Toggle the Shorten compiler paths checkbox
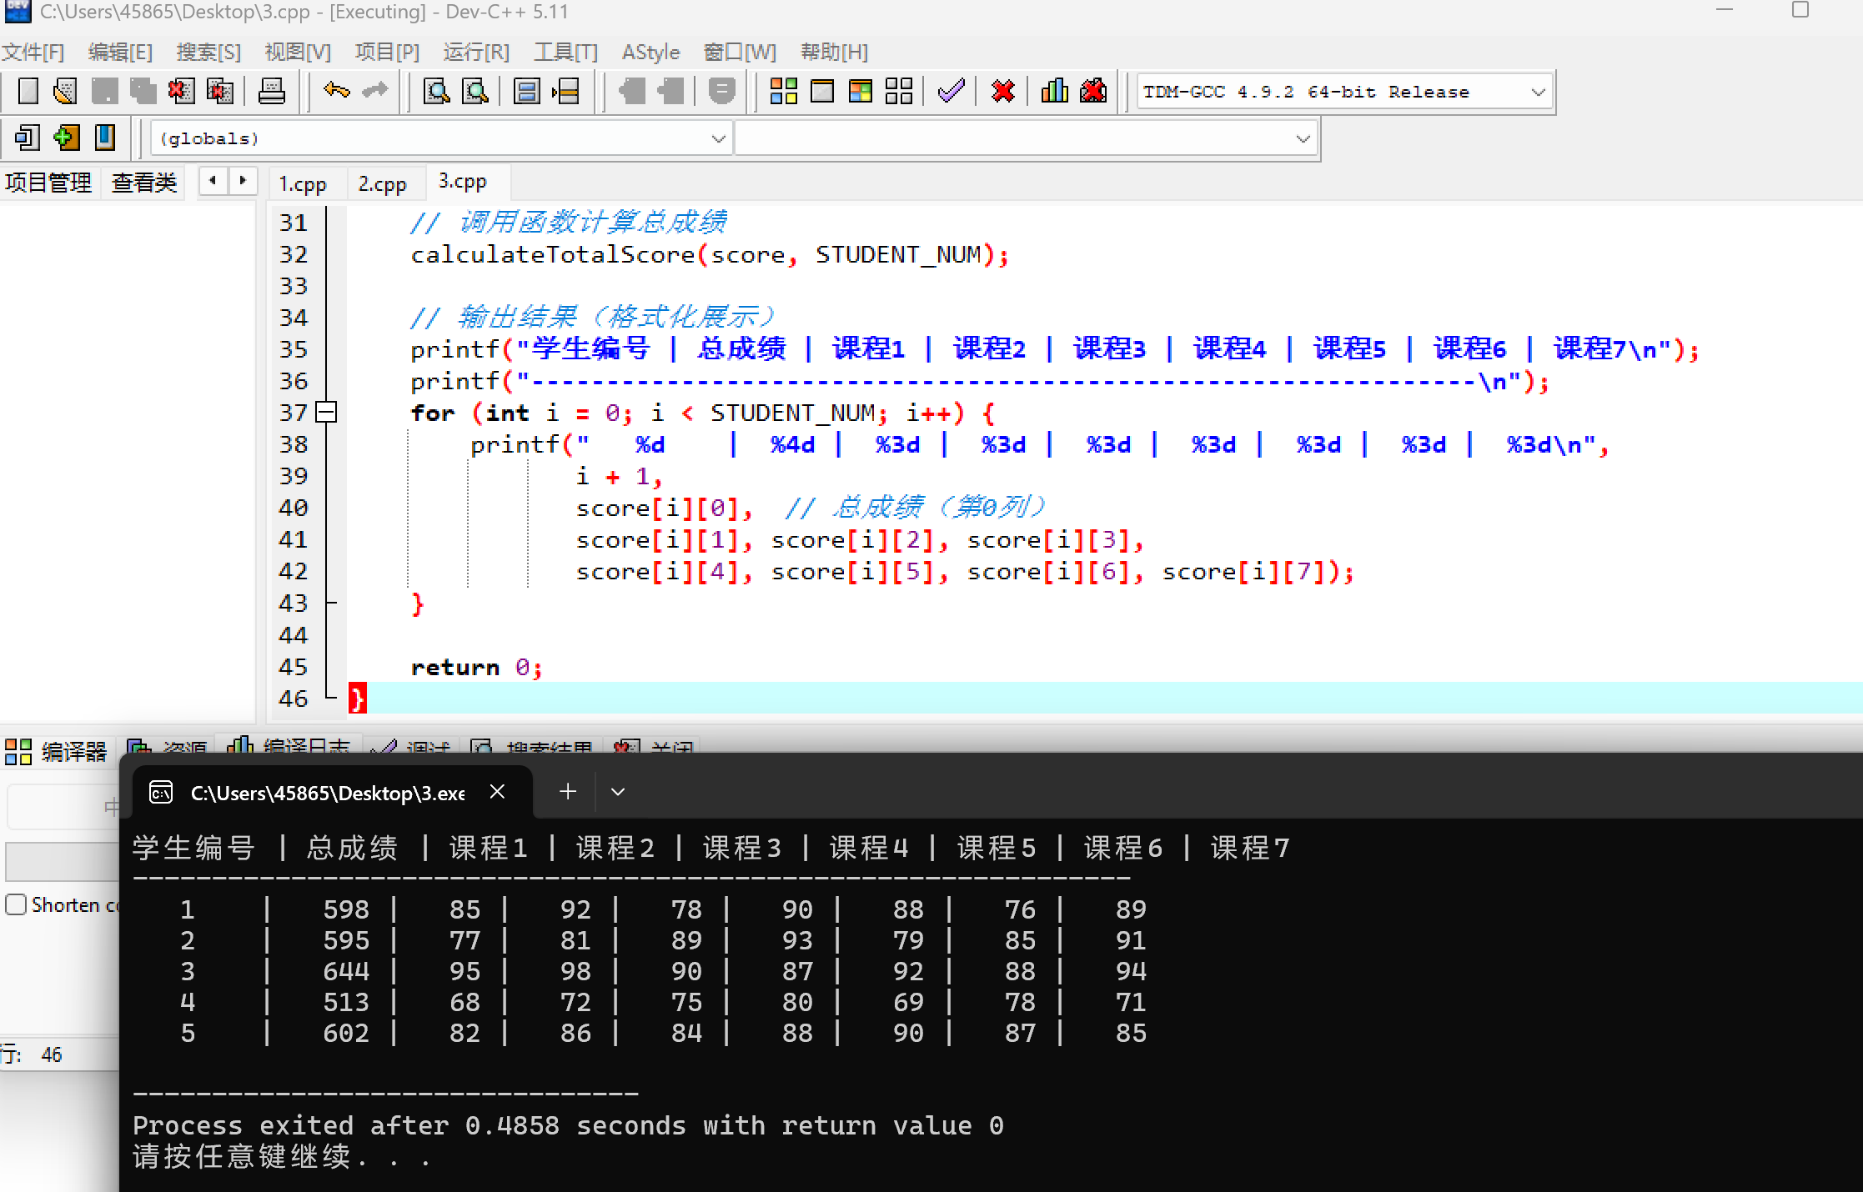The height and width of the screenshot is (1192, 1863). pyautogui.click(x=16, y=904)
